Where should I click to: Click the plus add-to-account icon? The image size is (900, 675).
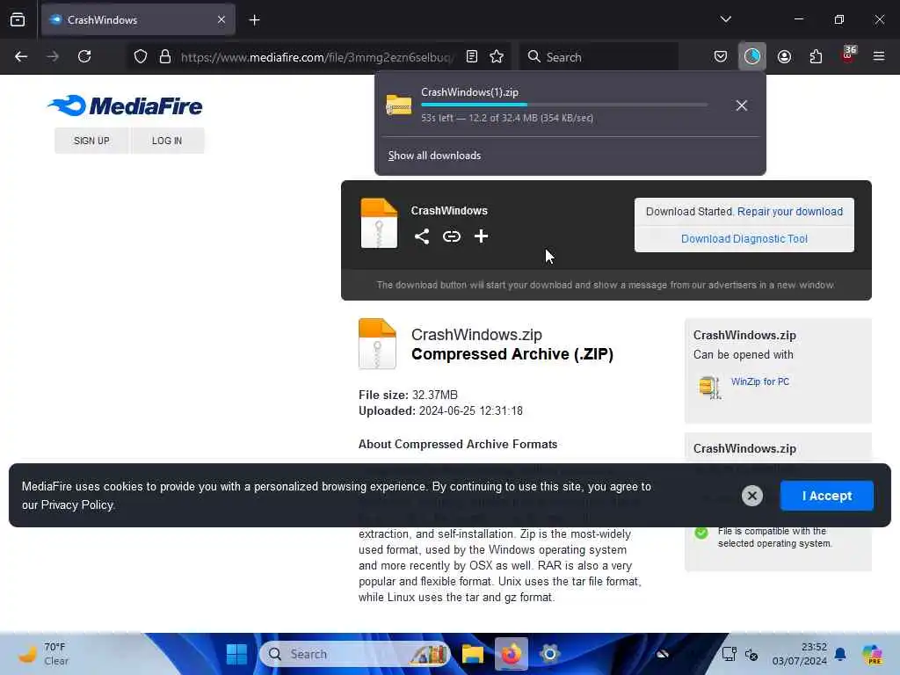[x=481, y=236]
